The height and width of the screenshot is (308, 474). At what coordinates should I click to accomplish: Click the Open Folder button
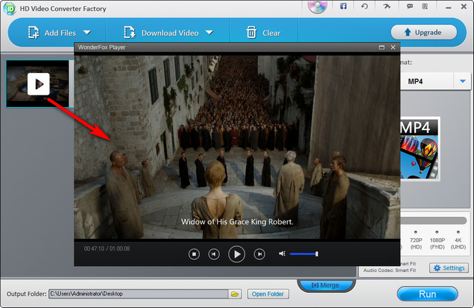click(x=268, y=294)
